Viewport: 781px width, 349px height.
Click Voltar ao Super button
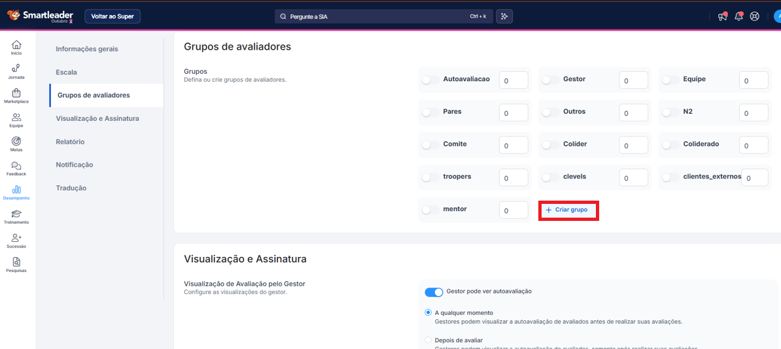click(113, 16)
